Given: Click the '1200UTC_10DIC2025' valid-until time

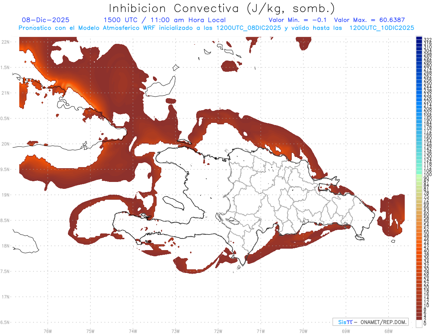Looking at the screenshot, I should [382, 28].
